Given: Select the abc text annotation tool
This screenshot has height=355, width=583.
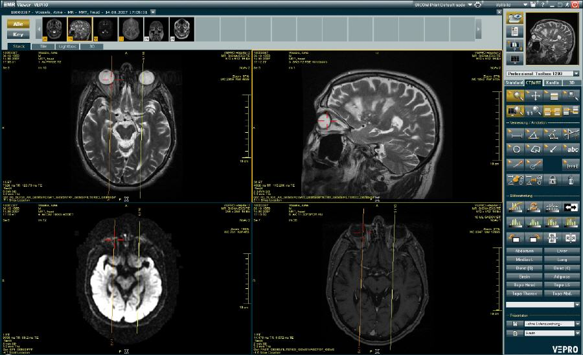Looking at the screenshot, I should pos(571,150).
